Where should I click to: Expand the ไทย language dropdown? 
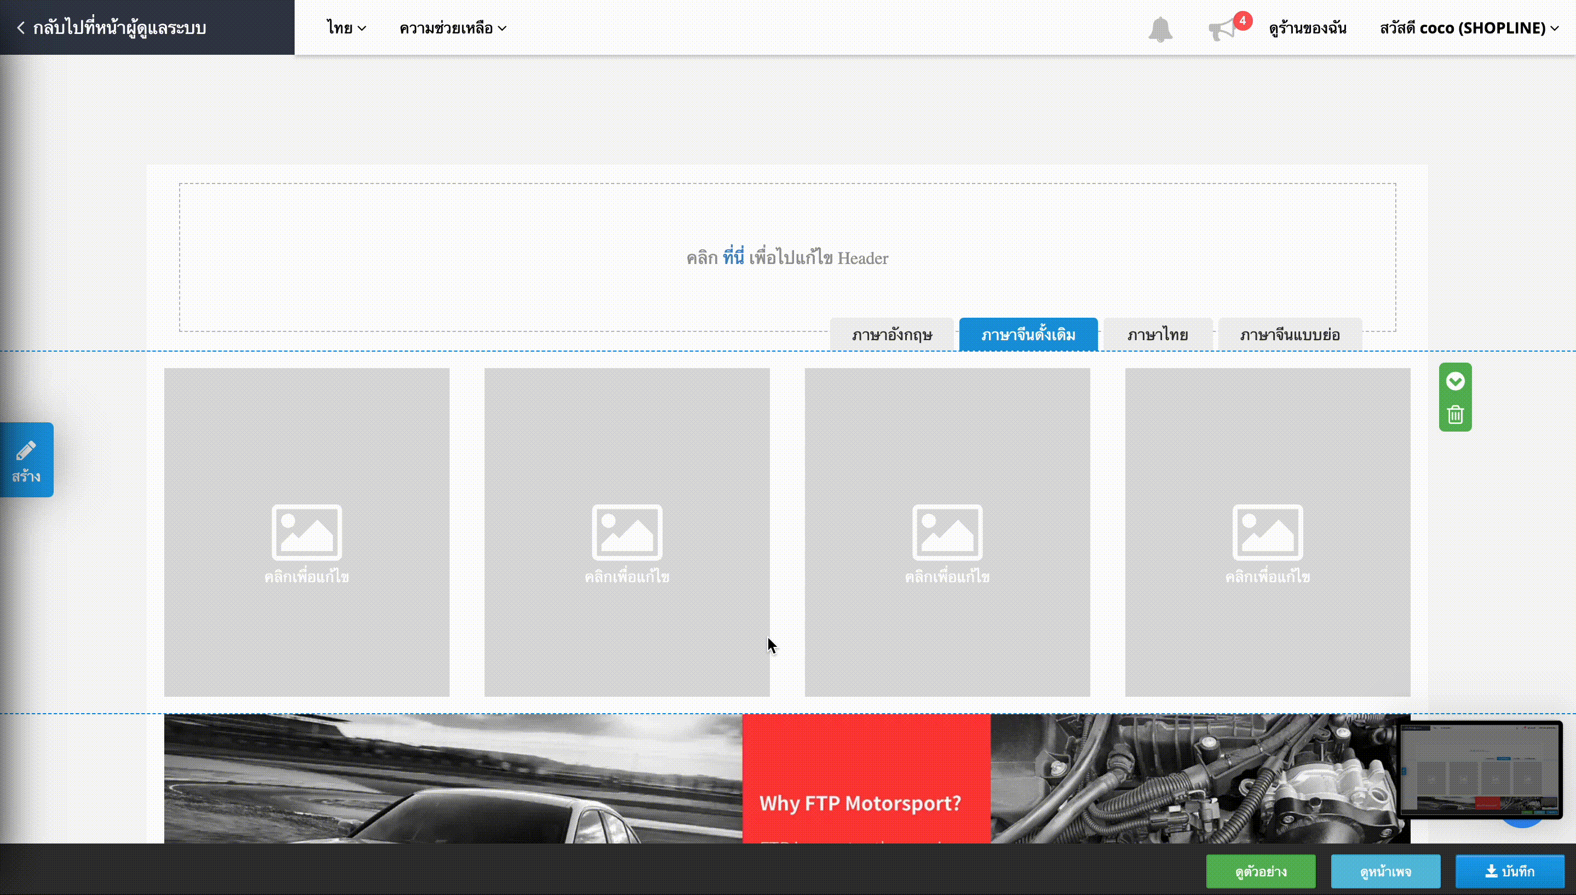coord(346,28)
